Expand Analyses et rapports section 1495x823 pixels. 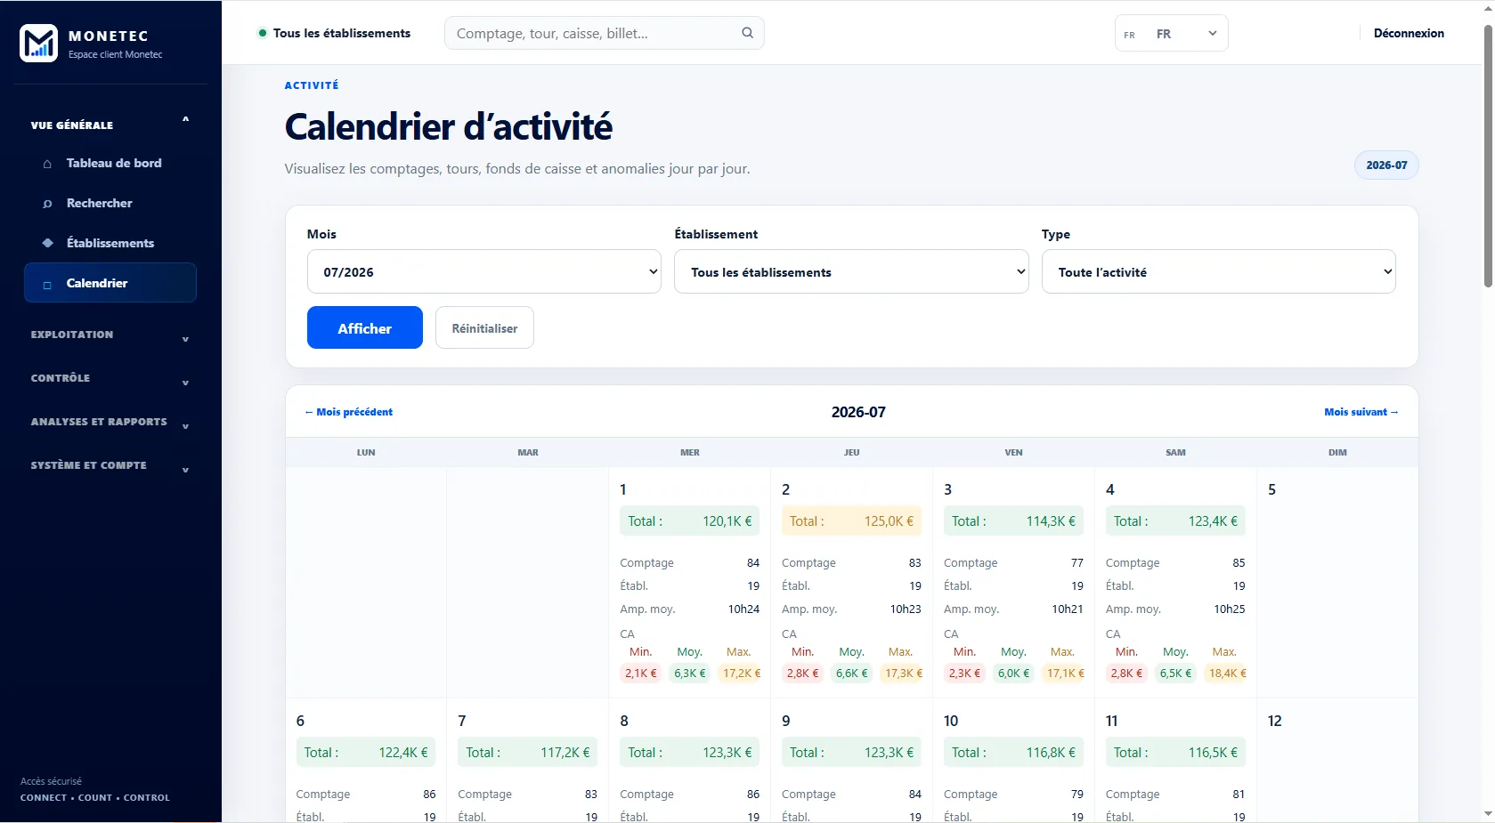pyautogui.click(x=110, y=422)
